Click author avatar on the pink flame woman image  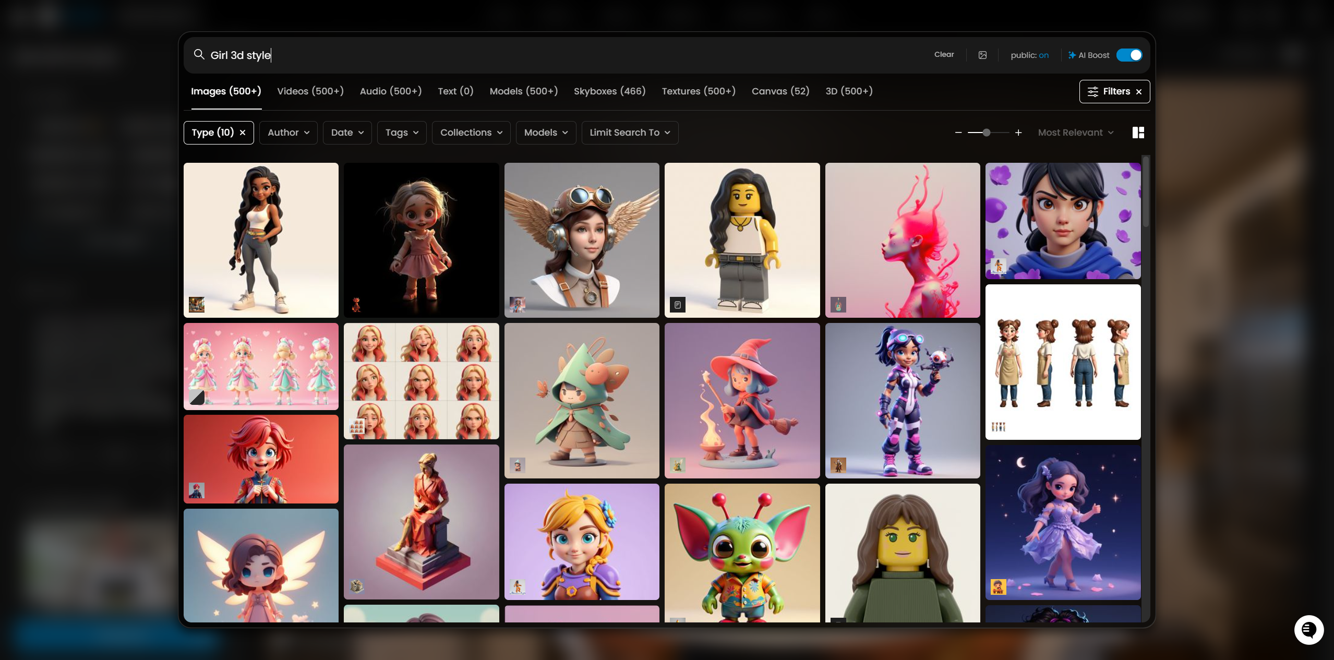[x=838, y=304]
